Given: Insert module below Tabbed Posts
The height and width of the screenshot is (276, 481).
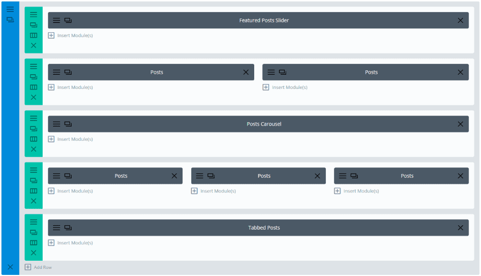Looking at the screenshot, I should (x=71, y=243).
